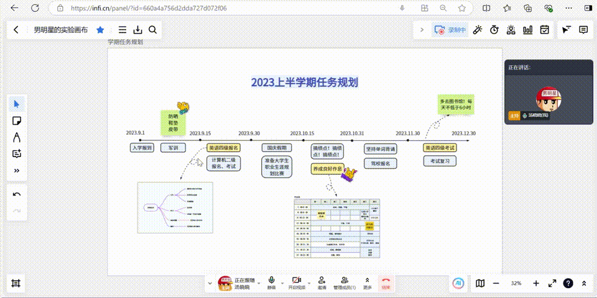Image resolution: width=597 pixels, height=298 pixels.
Task: Select the green 多去图书馆 sticky note
Action: click(456, 104)
